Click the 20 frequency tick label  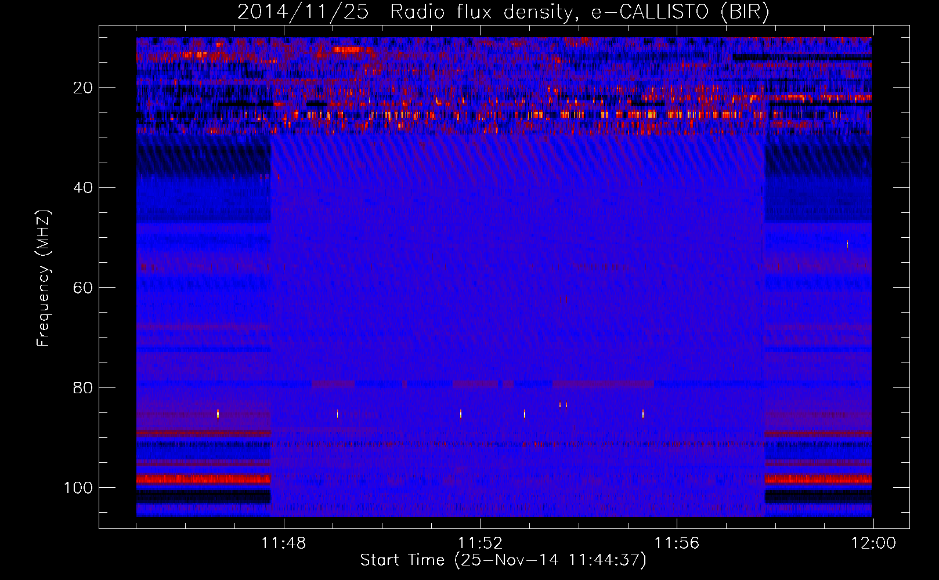[84, 88]
